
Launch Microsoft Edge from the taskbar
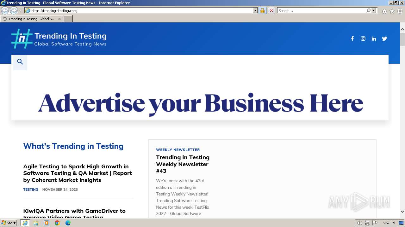(x=68, y=223)
